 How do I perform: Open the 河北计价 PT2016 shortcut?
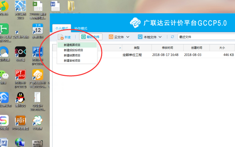[x=38, y=56]
